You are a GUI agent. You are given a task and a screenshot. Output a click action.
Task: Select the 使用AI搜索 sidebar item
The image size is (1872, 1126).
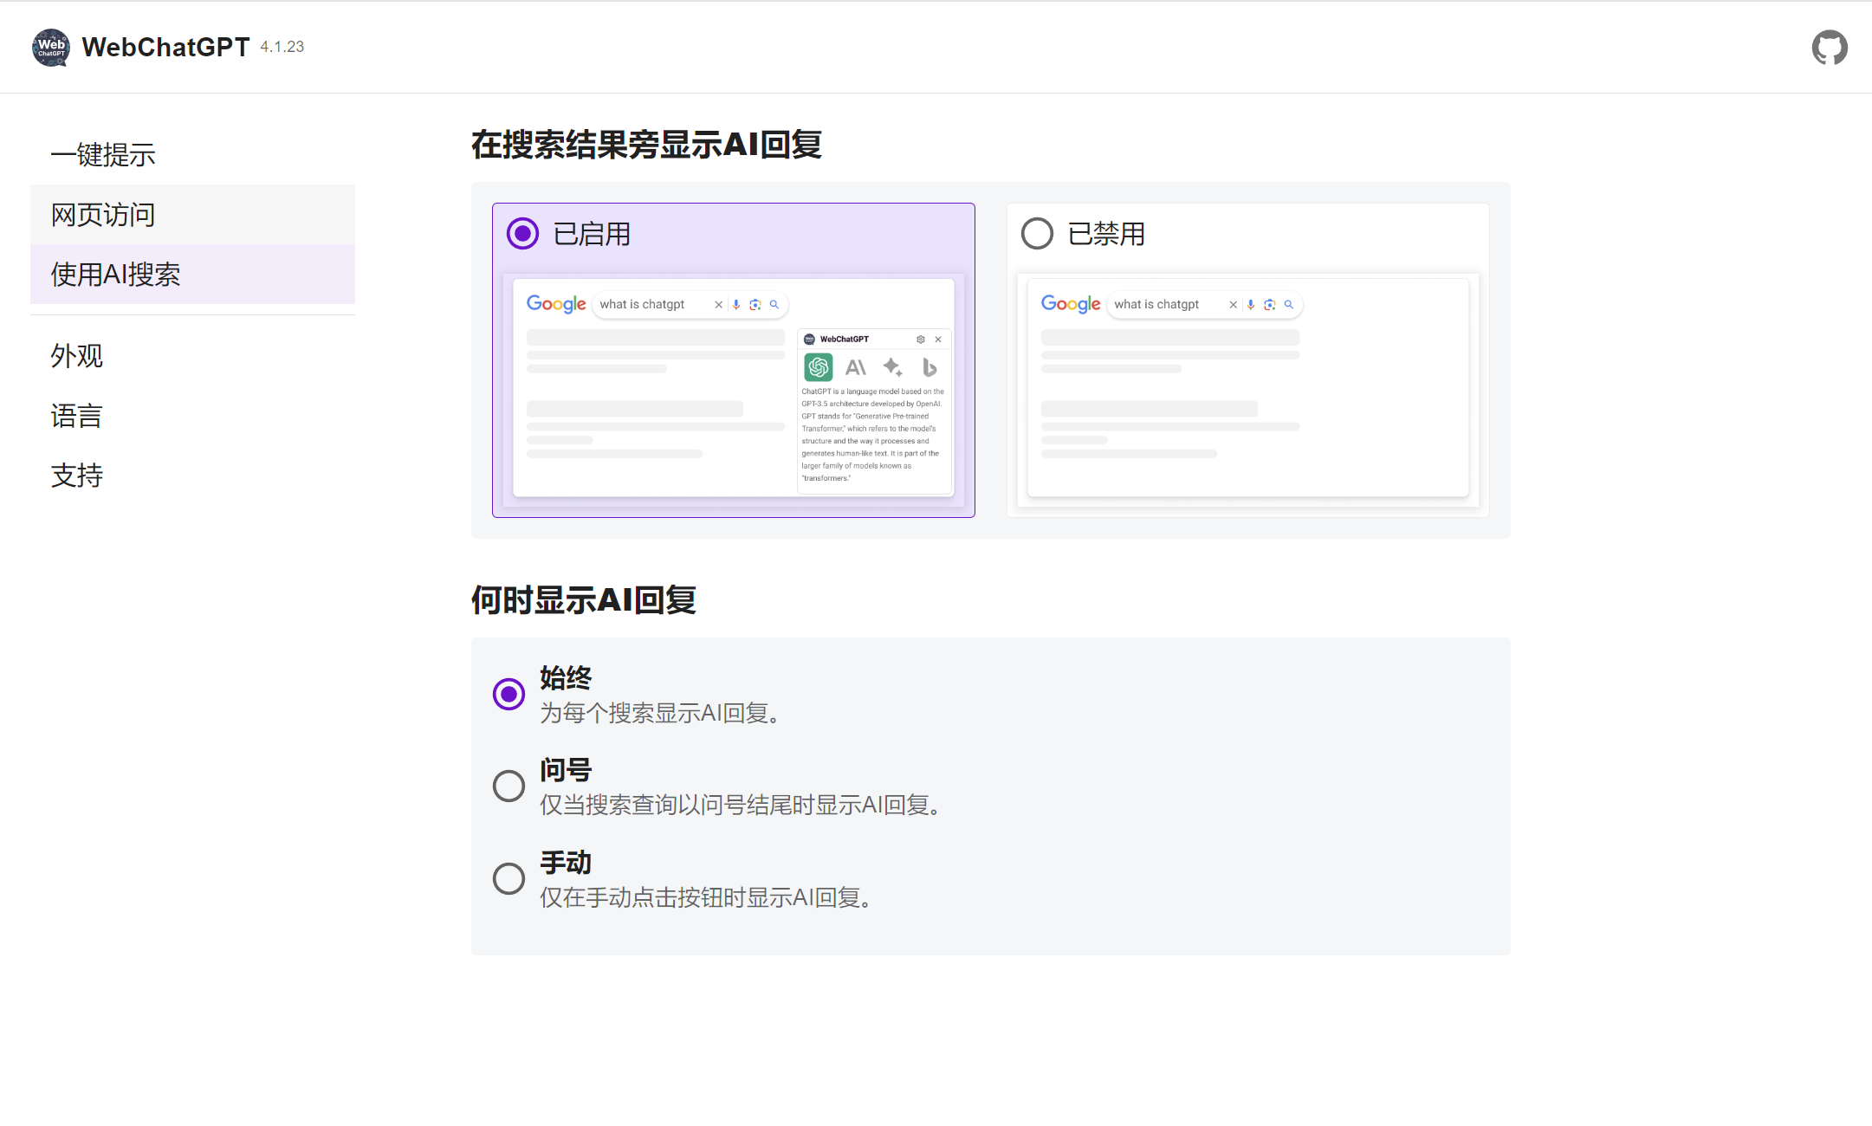(192, 274)
